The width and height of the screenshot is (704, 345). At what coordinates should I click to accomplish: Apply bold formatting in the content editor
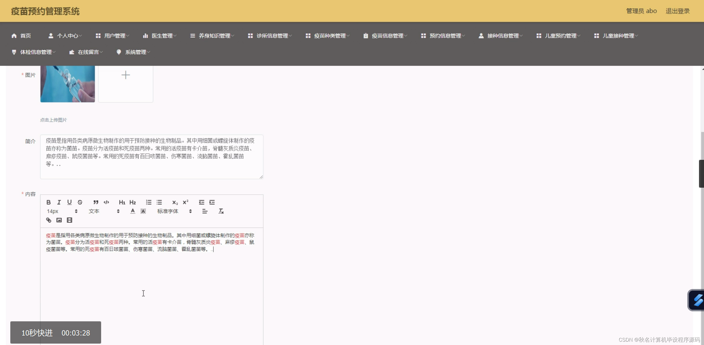coord(49,202)
